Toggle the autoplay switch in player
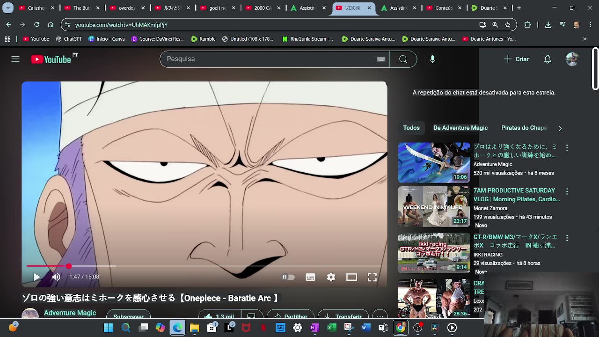 pyautogui.click(x=288, y=277)
